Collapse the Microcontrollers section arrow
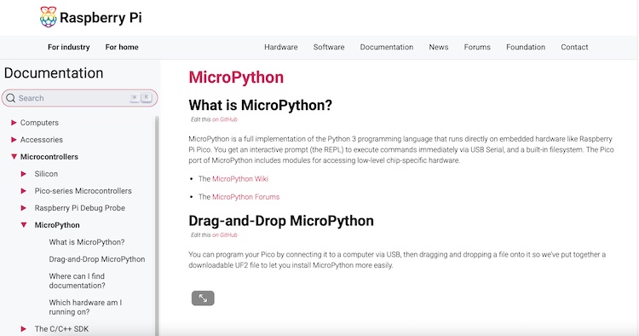This screenshot has width=639, height=336. click(14, 157)
